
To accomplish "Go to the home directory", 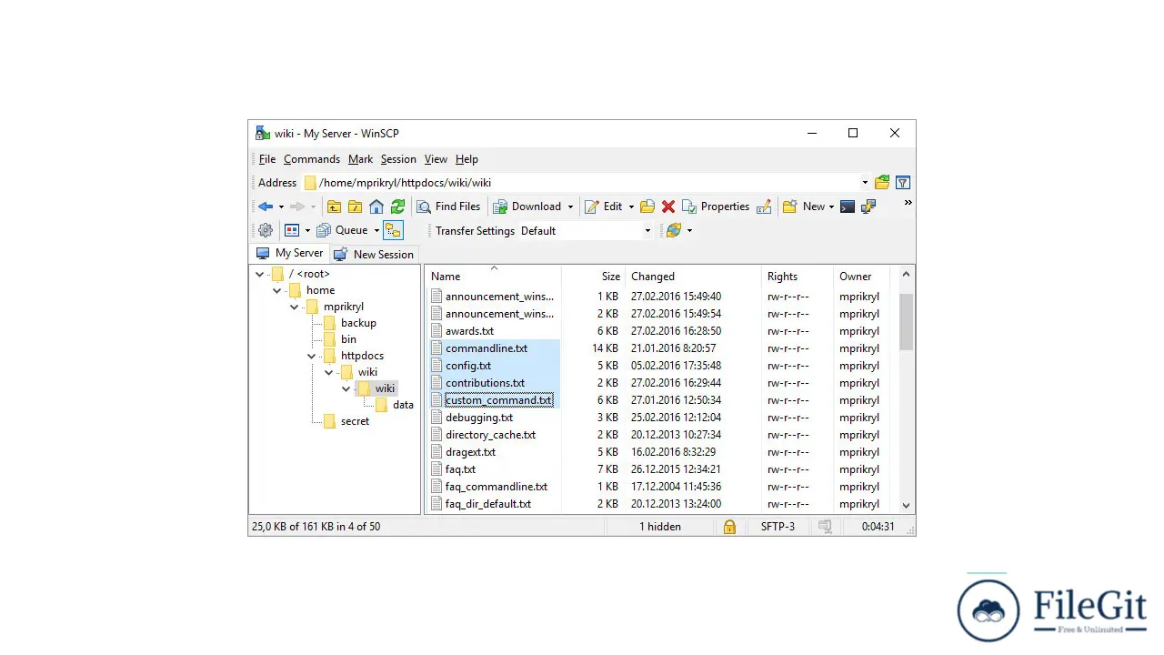I will [x=376, y=207].
